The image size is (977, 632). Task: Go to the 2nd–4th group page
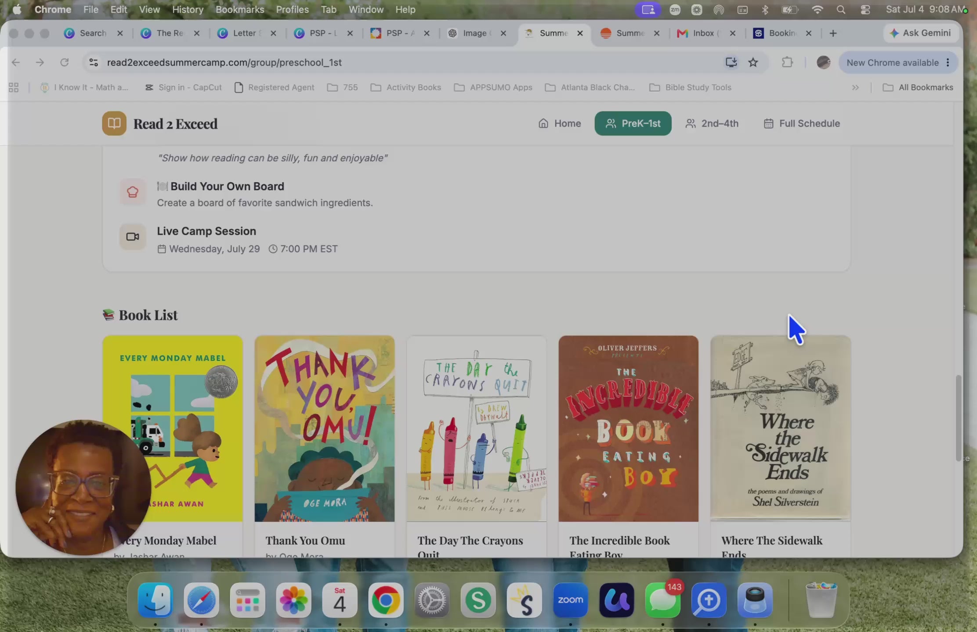pyautogui.click(x=712, y=123)
